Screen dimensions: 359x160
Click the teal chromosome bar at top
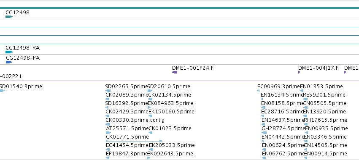click(x=180, y=8)
